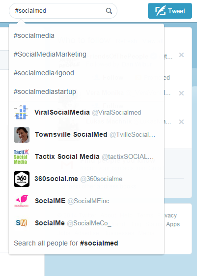Click the 360social.me hexagon logo
The image size is (197, 276).
click(x=22, y=179)
